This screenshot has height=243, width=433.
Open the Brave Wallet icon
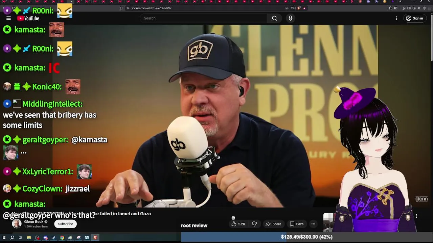414,8
